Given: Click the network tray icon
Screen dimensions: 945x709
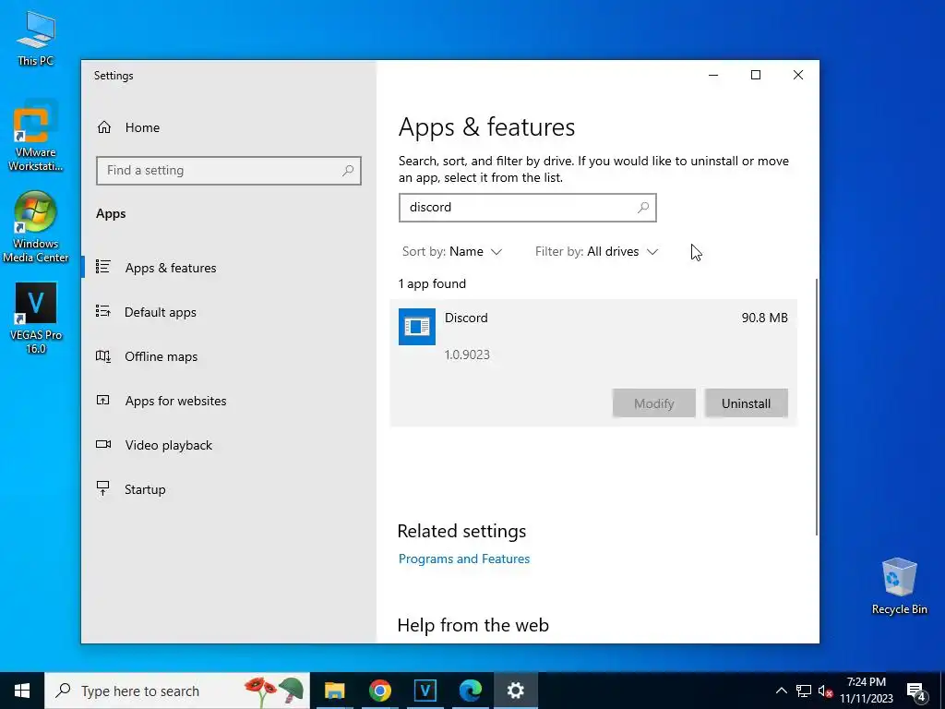Looking at the screenshot, I should point(804,691).
